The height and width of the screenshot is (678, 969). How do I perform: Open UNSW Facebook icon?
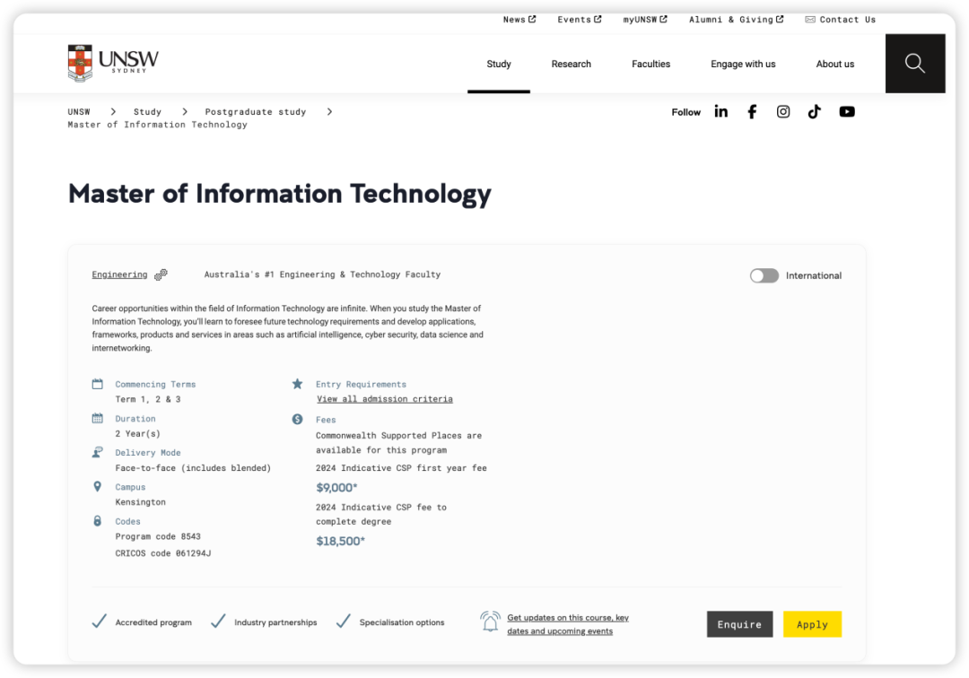tap(752, 112)
